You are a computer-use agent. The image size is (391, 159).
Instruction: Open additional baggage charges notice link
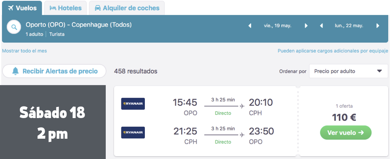333,51
